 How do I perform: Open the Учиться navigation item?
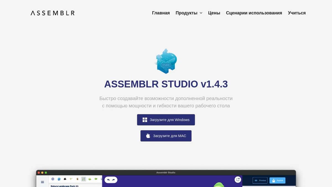tap(296, 13)
